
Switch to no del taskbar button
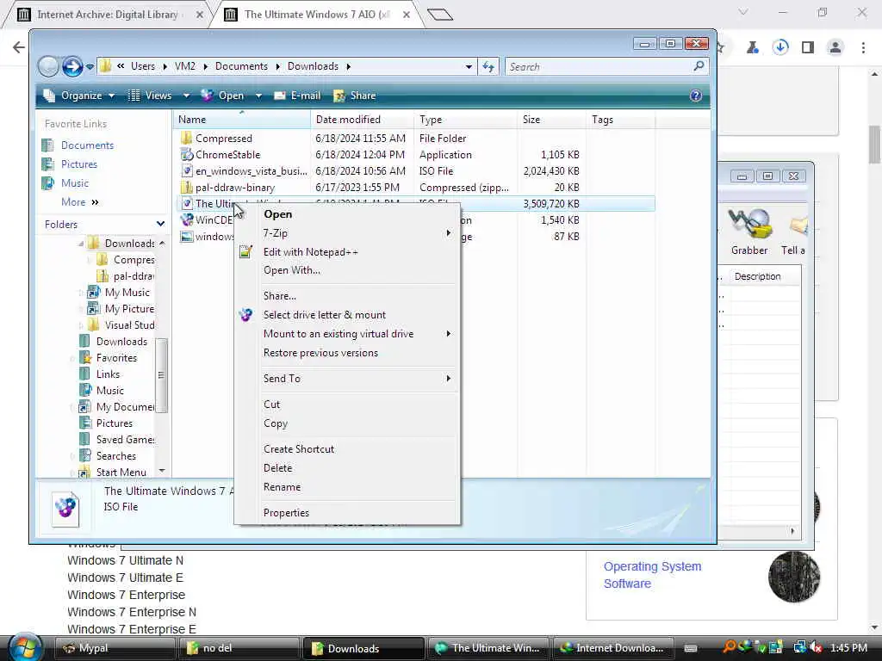(239, 648)
